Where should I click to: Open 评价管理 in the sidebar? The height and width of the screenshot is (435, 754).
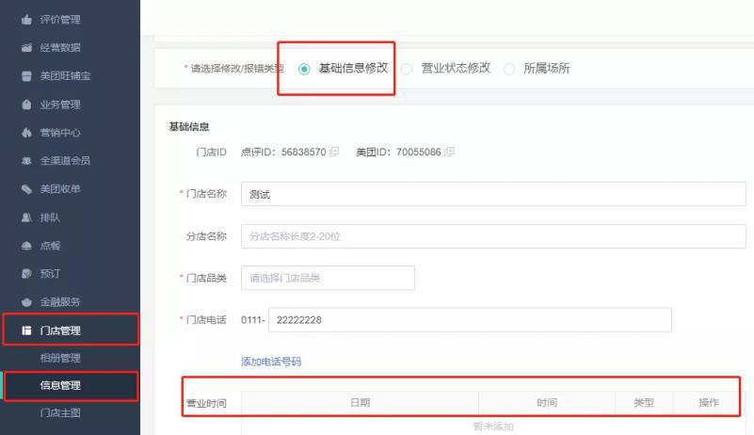pos(60,20)
